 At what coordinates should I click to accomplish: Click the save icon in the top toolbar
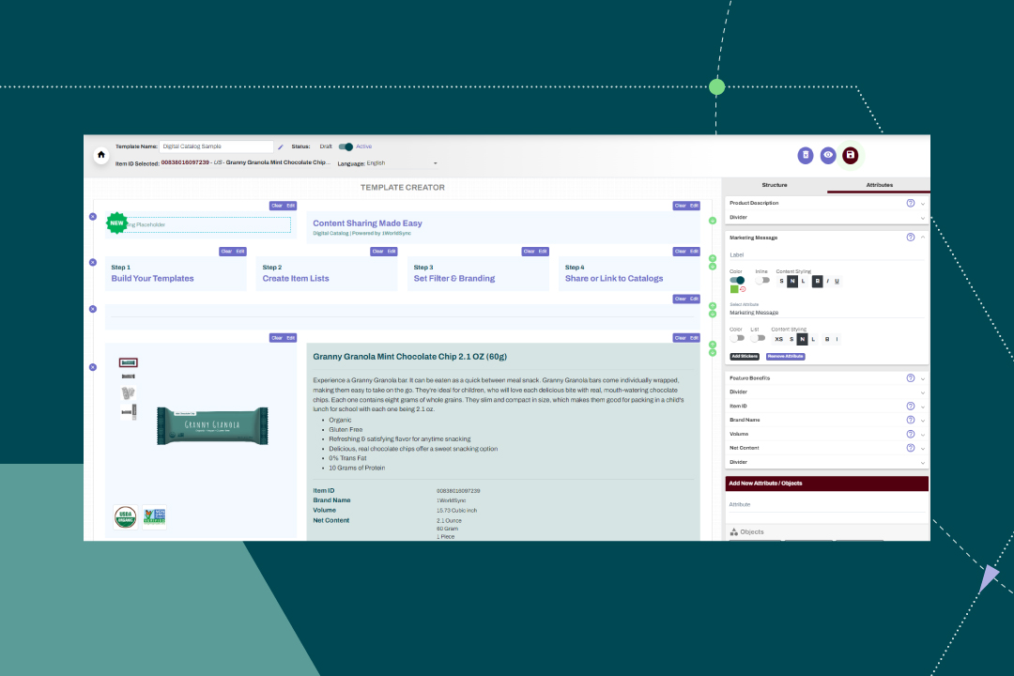pyautogui.click(x=850, y=155)
